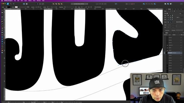Switch to the Pixel Persona
This screenshot has width=184, height=103.
pyautogui.click(x=11, y=4)
